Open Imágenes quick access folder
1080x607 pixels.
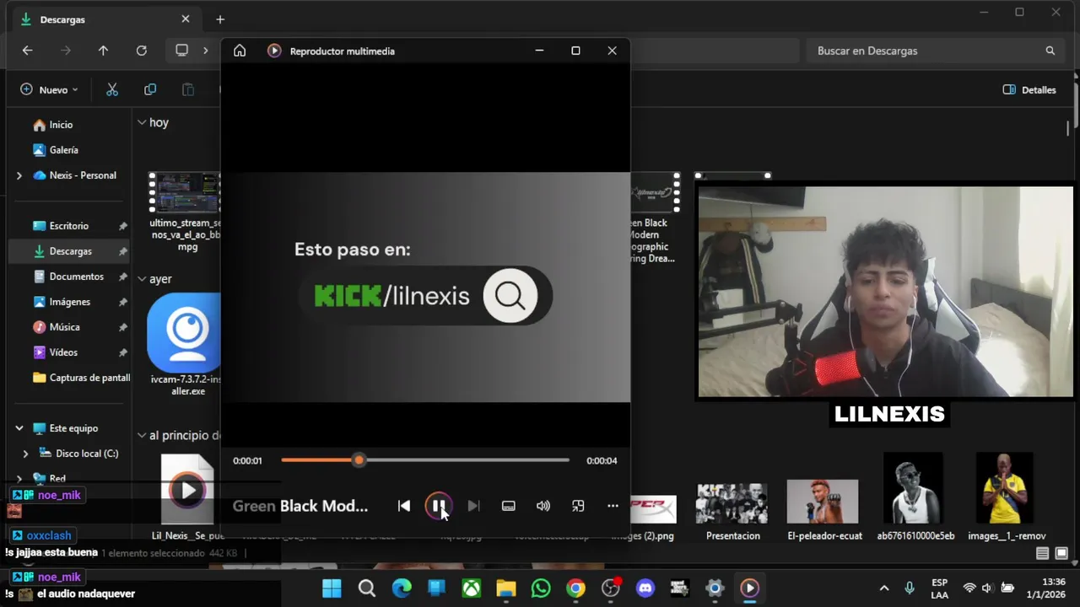pyautogui.click(x=69, y=302)
